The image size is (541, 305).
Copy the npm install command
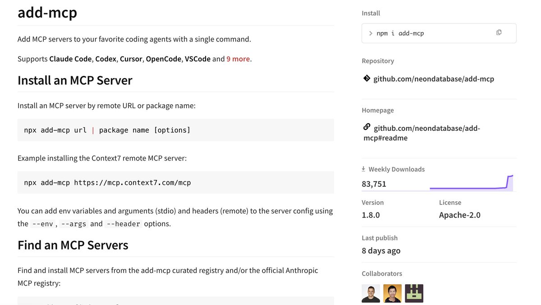(499, 32)
